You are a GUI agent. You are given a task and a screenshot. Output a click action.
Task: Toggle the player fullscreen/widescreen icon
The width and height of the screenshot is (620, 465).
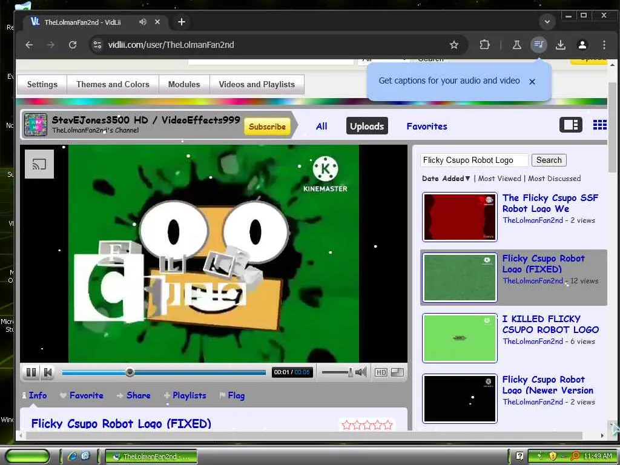[x=397, y=372]
